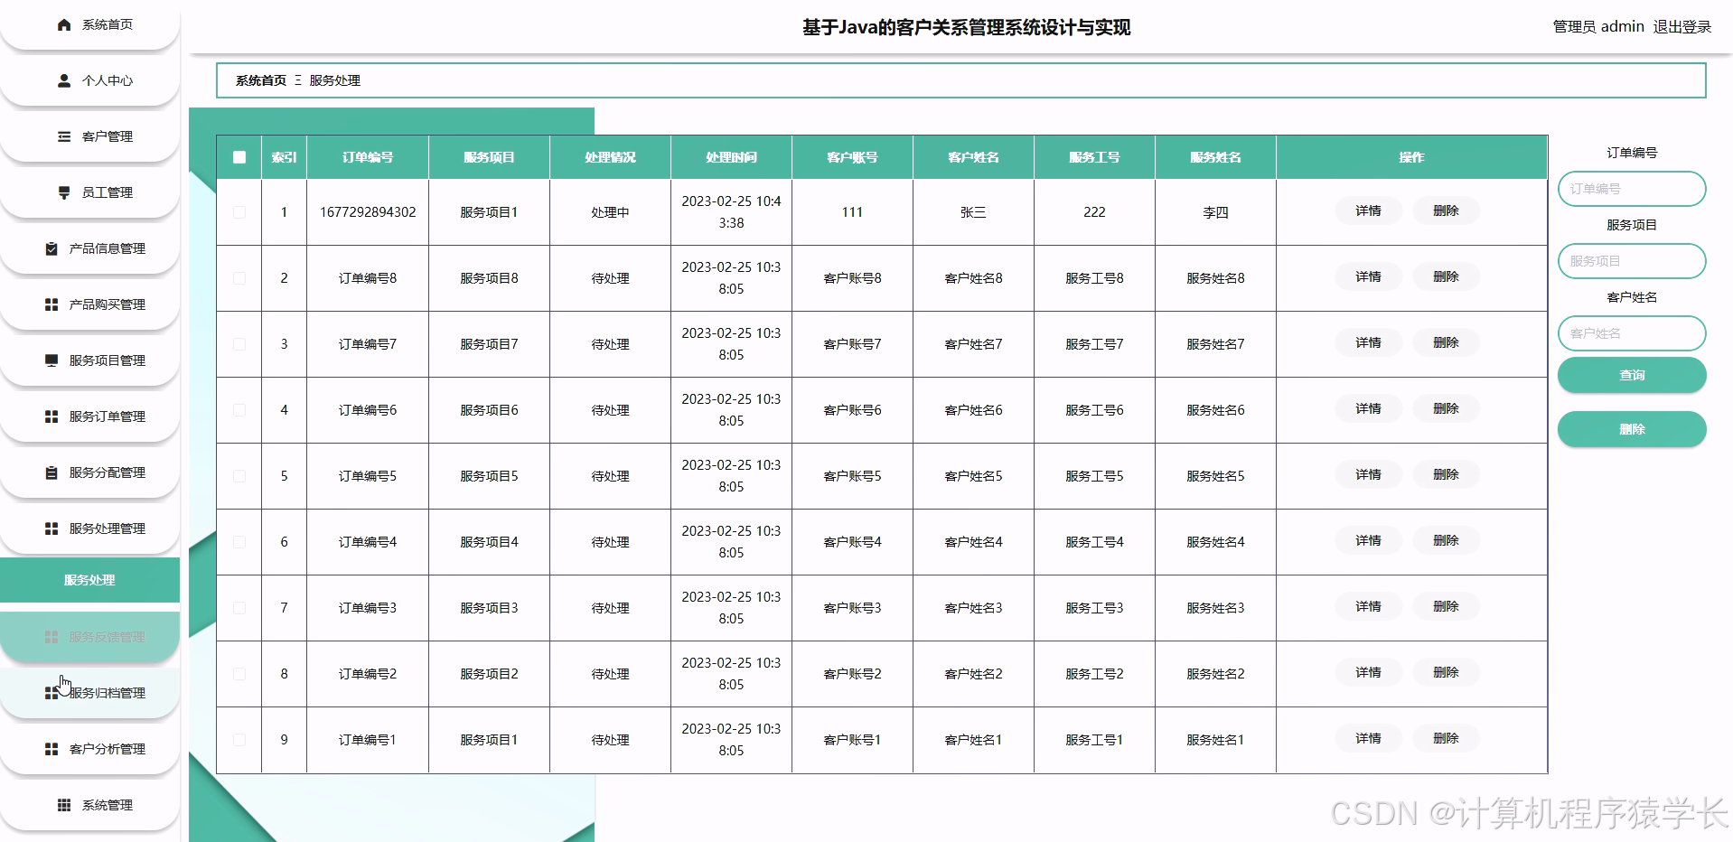Viewport: 1733px width, 842px height.
Task: Check the checkbox on row 1677292894302
Action: point(239,211)
